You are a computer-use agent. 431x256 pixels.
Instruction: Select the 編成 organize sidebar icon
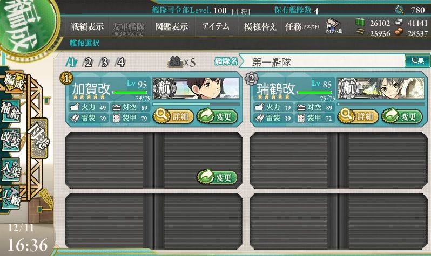click(x=13, y=82)
